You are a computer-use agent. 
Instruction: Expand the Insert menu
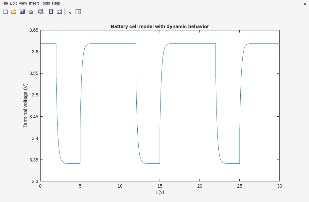[x=34, y=3]
